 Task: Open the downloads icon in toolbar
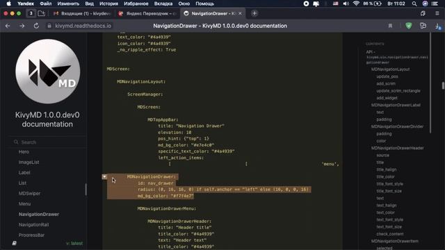437,26
